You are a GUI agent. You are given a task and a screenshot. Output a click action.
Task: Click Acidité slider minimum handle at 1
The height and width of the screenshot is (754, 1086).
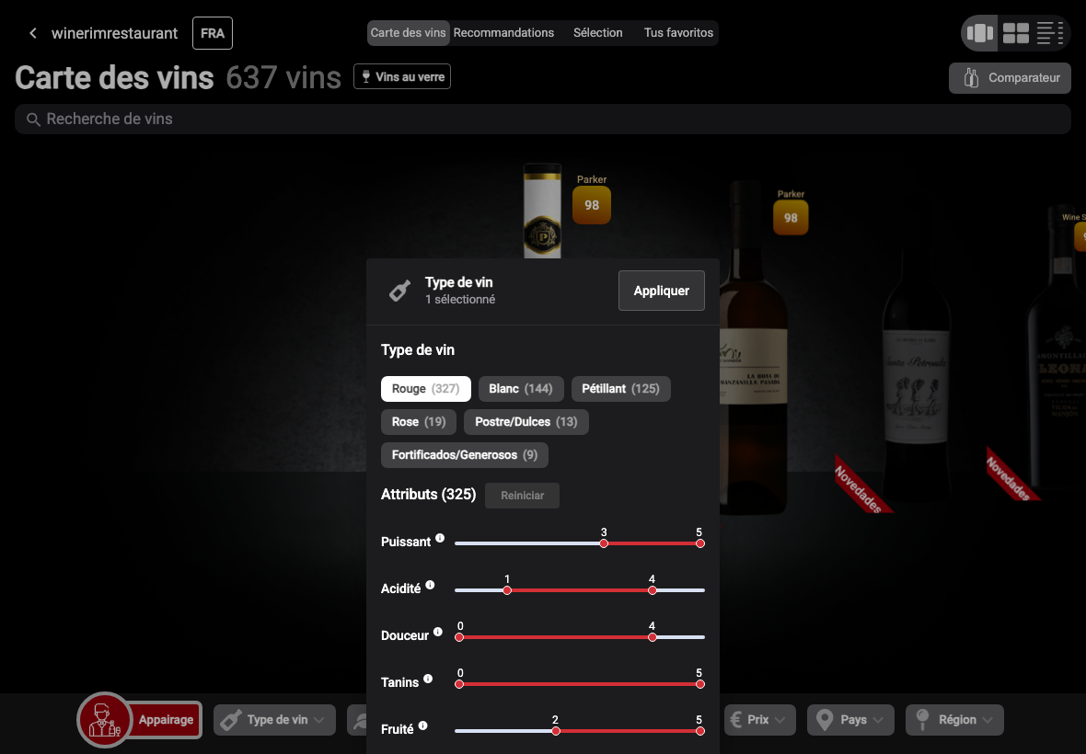507,590
